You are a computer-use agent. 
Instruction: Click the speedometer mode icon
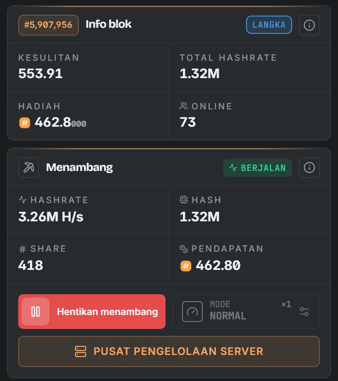(192, 312)
